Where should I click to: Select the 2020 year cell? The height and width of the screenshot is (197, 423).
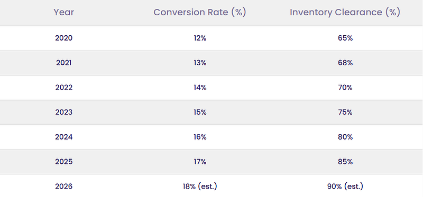[x=64, y=38]
